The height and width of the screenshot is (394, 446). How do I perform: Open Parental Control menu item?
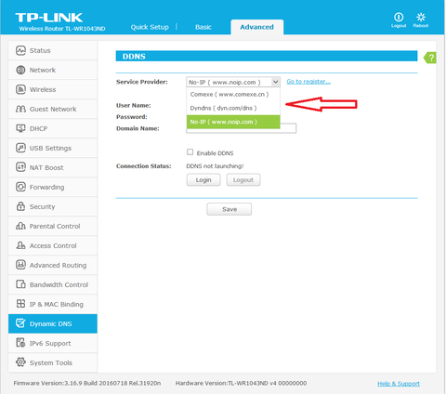coord(53,226)
